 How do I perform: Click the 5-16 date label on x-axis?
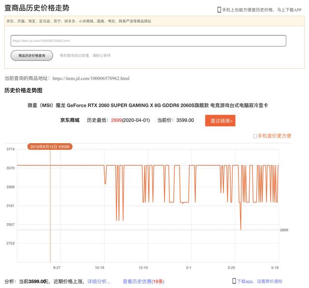275,268
